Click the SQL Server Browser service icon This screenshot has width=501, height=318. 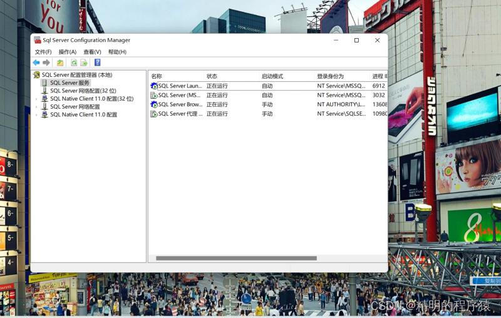tap(154, 104)
